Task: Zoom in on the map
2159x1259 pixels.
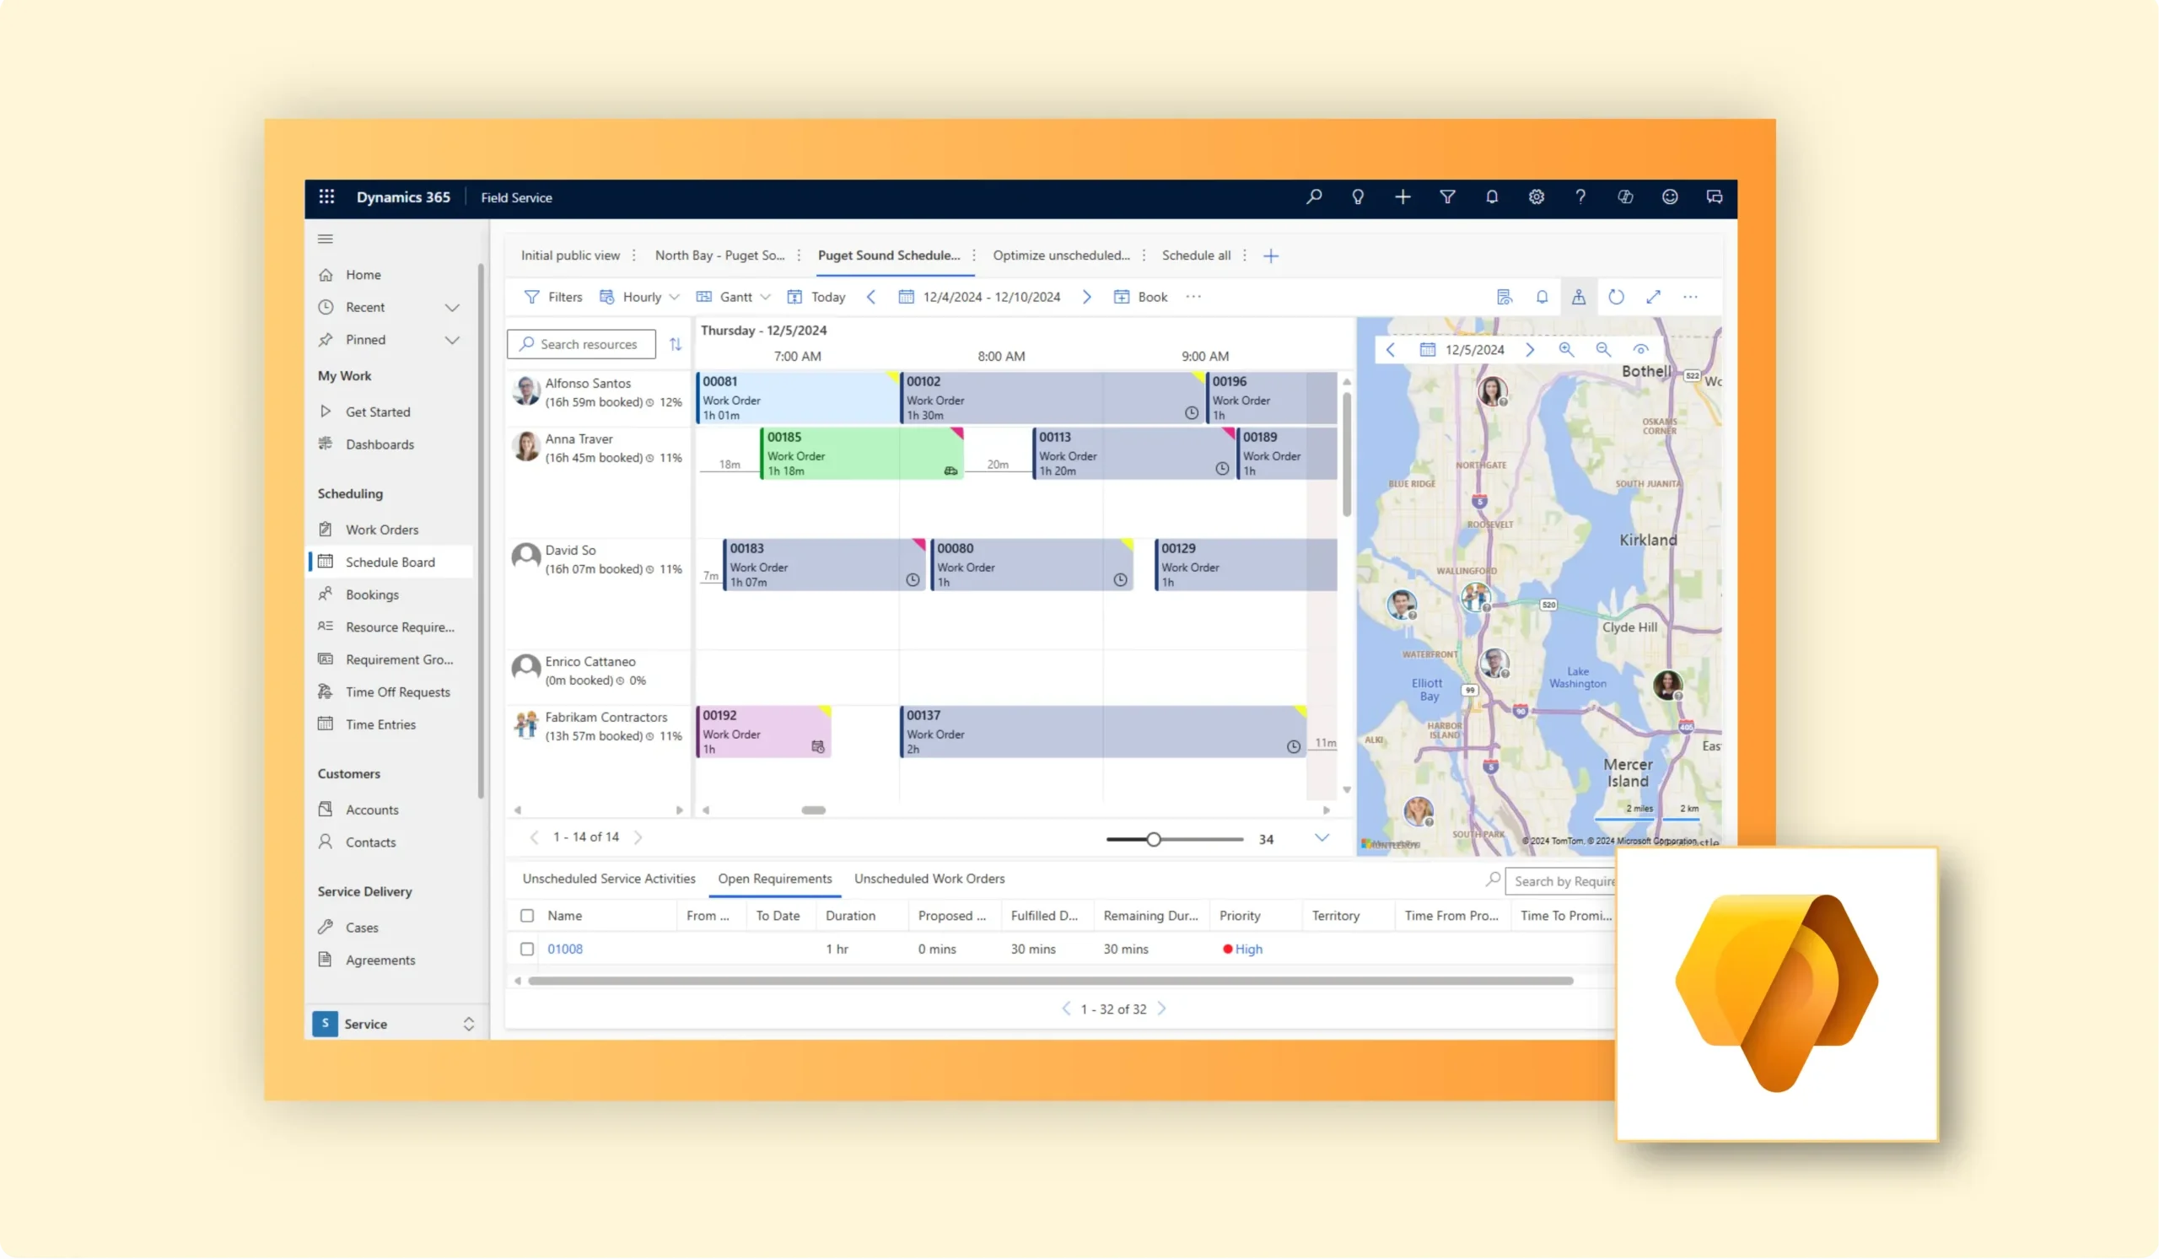Action: (x=1566, y=349)
